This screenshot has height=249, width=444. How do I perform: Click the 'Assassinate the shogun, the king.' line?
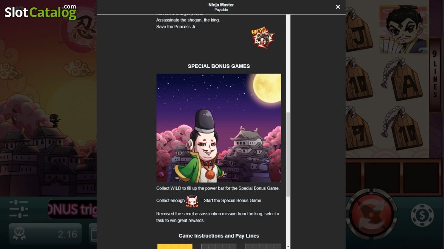point(188,20)
